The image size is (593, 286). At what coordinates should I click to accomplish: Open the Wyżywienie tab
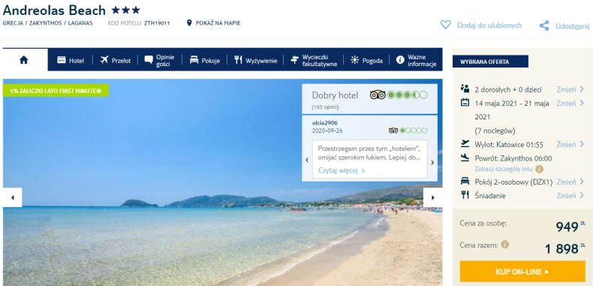click(256, 60)
